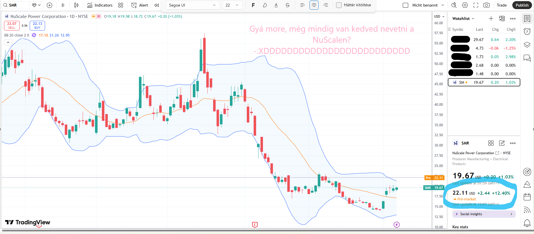Enter fullscreen chart mode
This screenshot has width=534, height=234.
pyautogui.click(x=476, y=5)
